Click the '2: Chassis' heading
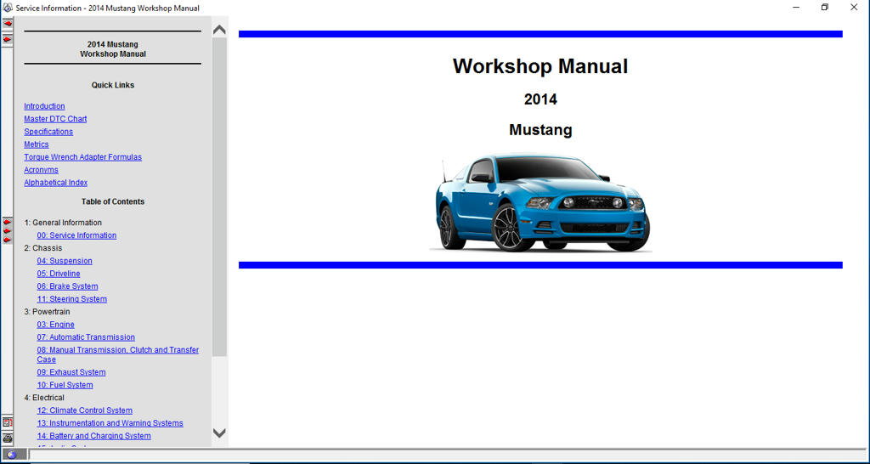Viewport: 870px width, 464px height. 43,248
